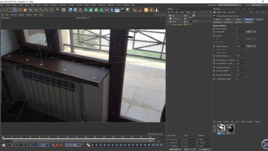Open the MoGraph menu
Viewport: 268px width, 151px height.
(54, 5)
